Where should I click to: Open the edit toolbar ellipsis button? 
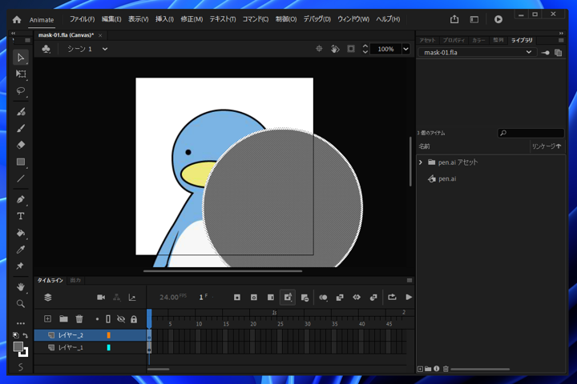click(21, 323)
